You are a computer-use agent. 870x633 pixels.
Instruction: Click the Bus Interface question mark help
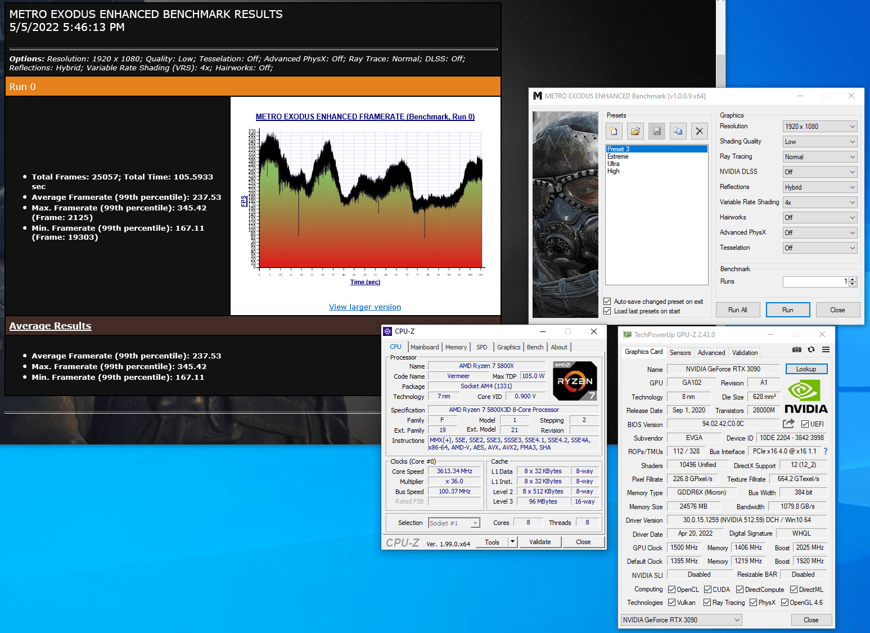click(x=825, y=451)
